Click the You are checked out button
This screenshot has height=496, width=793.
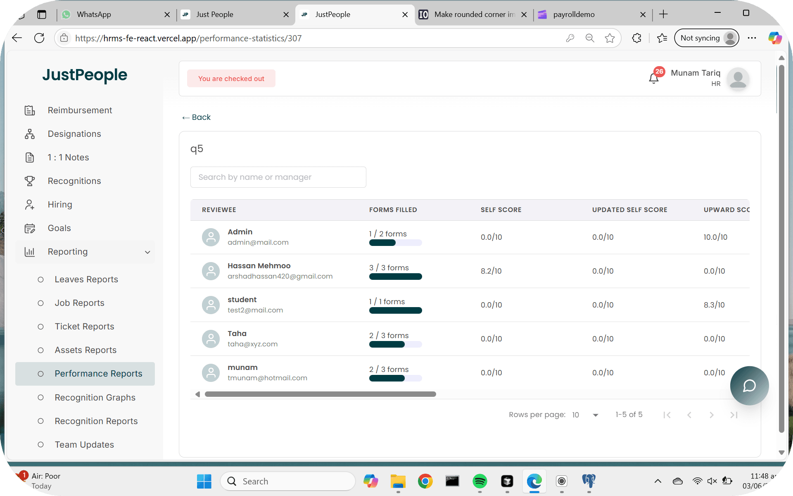[231, 79]
